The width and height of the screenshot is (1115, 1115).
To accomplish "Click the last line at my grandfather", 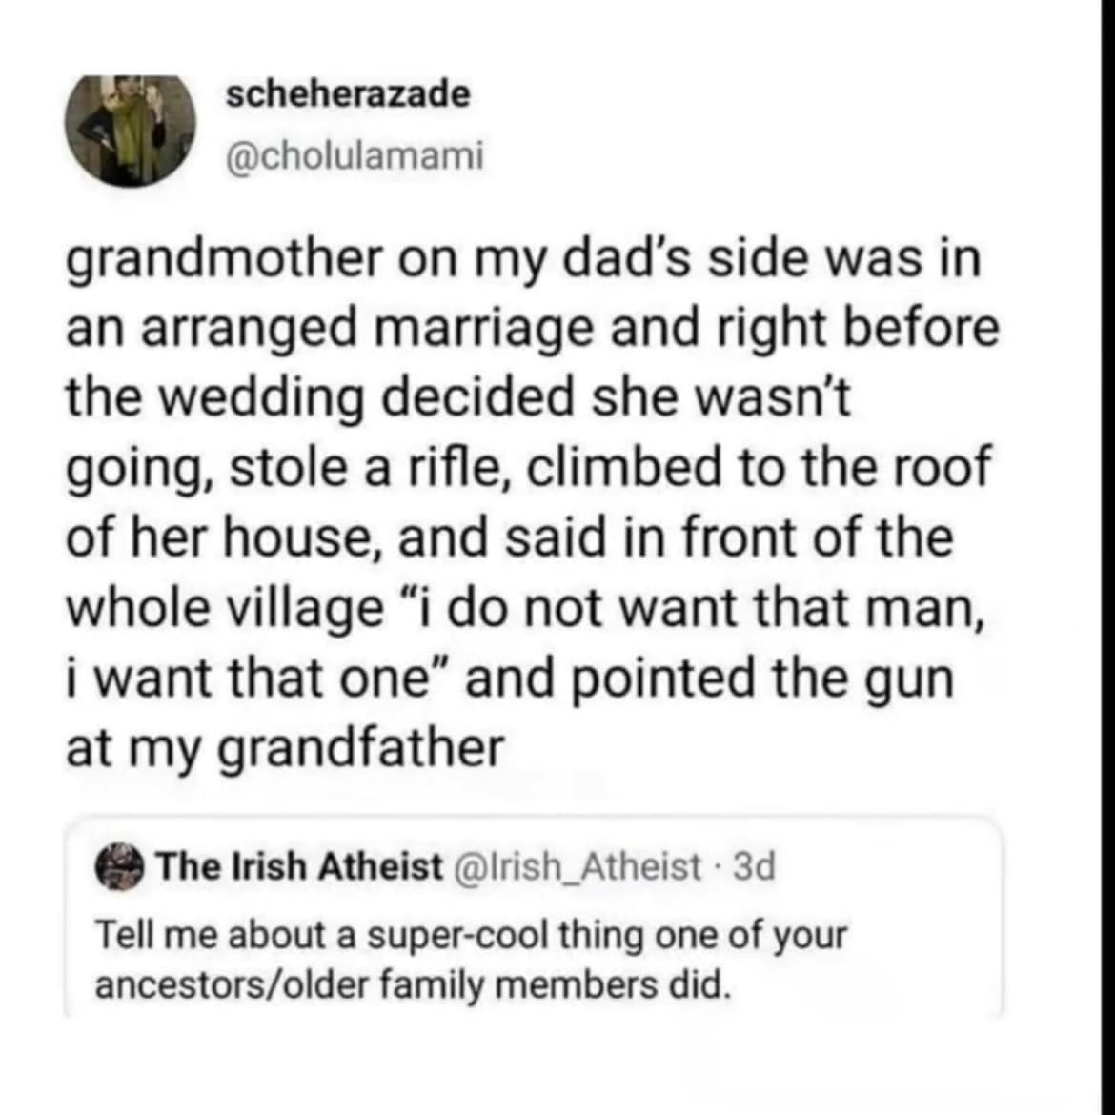I will coord(286,748).
